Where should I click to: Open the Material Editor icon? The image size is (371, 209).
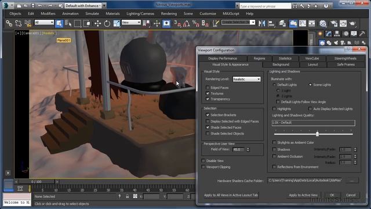click(x=323, y=23)
